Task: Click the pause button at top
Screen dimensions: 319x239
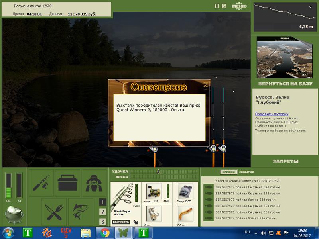Action: [217, 6]
